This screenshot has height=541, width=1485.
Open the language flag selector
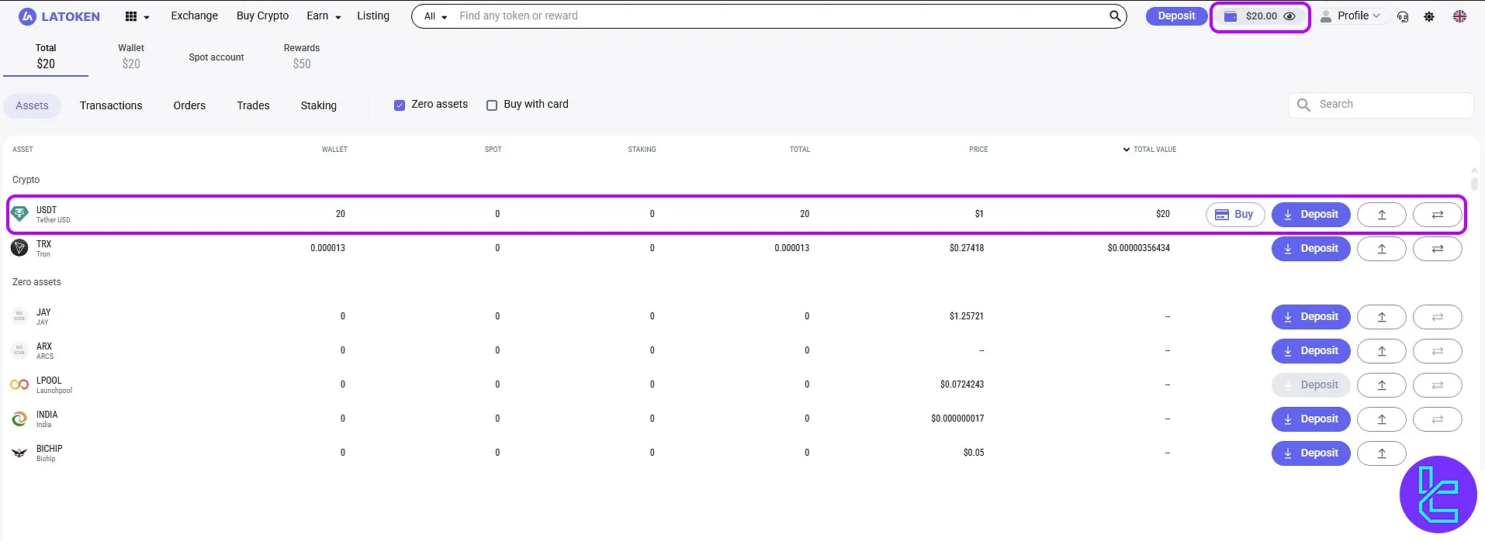click(1459, 16)
